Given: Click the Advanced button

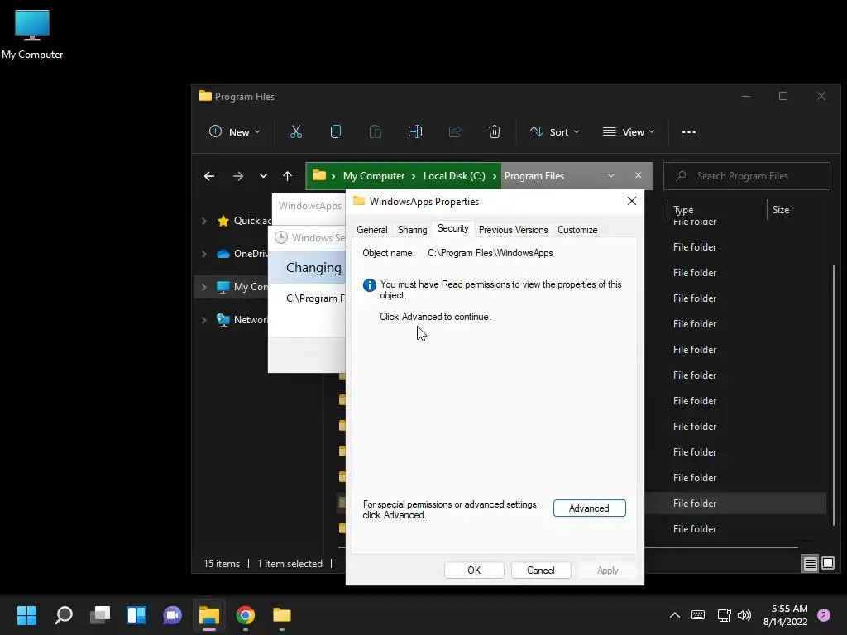Looking at the screenshot, I should [x=589, y=508].
